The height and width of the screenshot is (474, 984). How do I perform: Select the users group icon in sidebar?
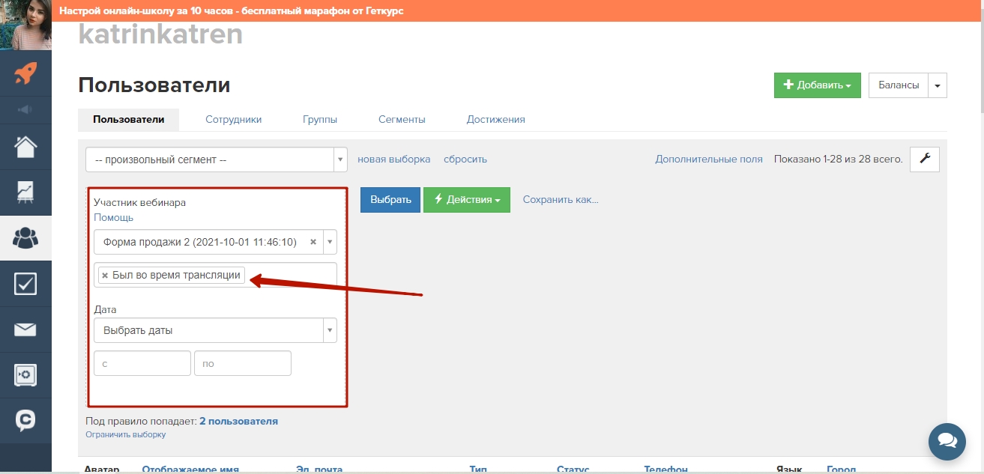25,238
